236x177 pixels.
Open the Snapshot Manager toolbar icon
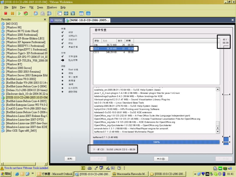[x=49, y=13]
